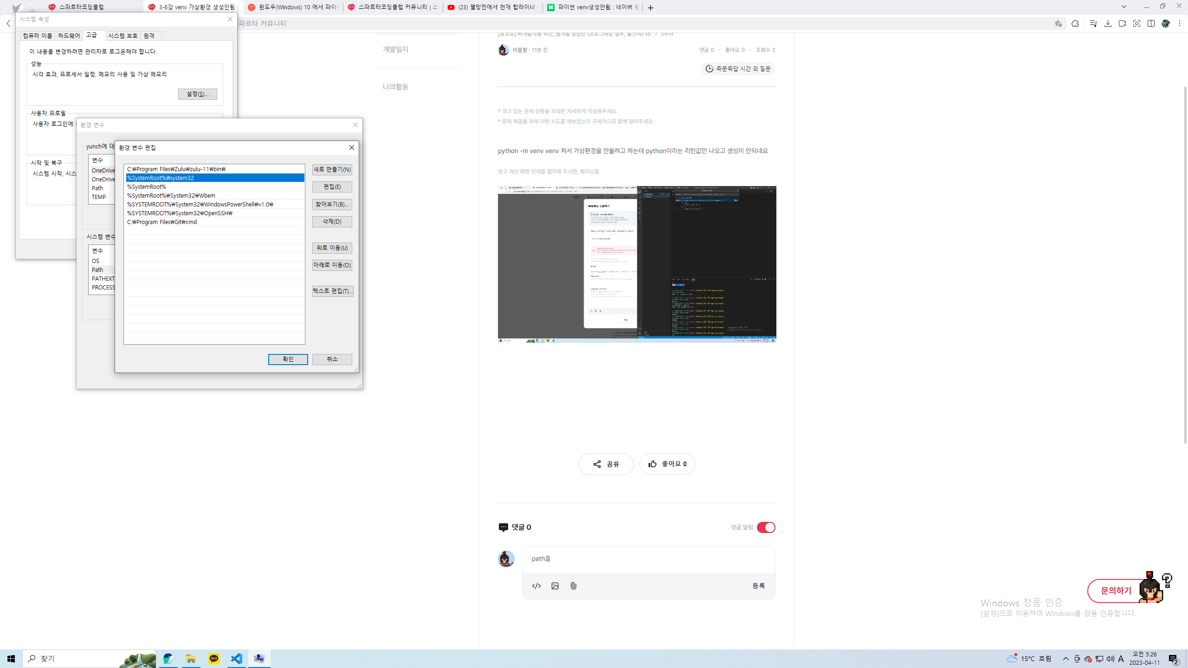1188x668 pixels.
Task: Select the Git\cmd path entry
Action: click(214, 222)
